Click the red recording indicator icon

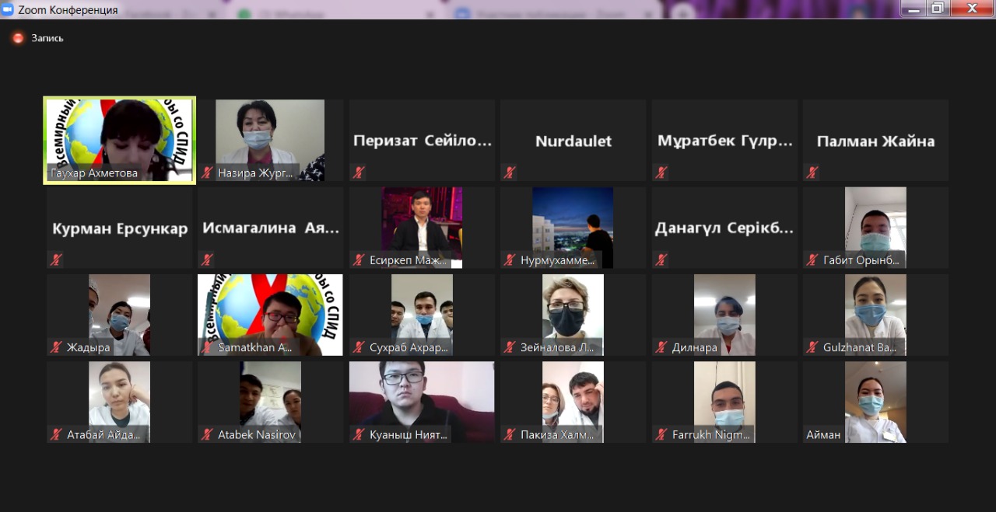(x=18, y=38)
